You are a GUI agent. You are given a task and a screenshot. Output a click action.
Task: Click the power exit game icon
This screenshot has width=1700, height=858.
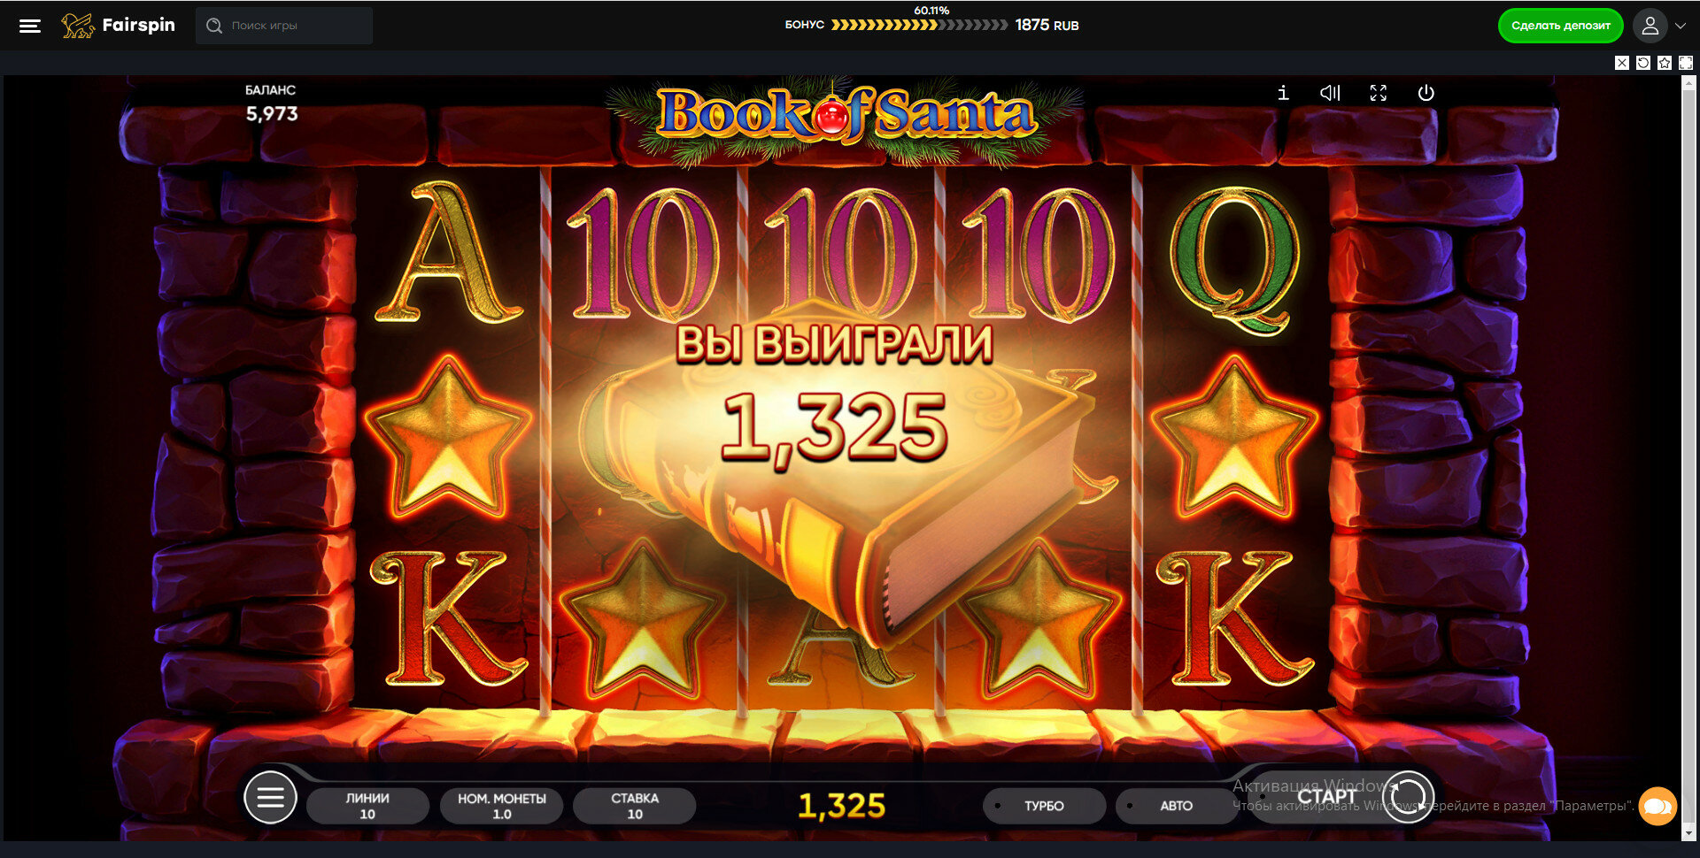1426,93
